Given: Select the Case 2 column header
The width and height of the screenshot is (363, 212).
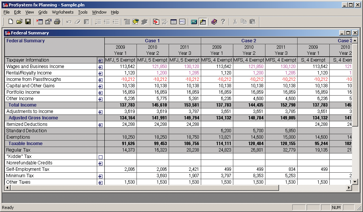Looking at the screenshot, I should pyautogui.click(x=249, y=41).
